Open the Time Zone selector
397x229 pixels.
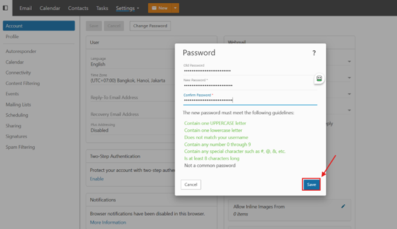[133, 78]
